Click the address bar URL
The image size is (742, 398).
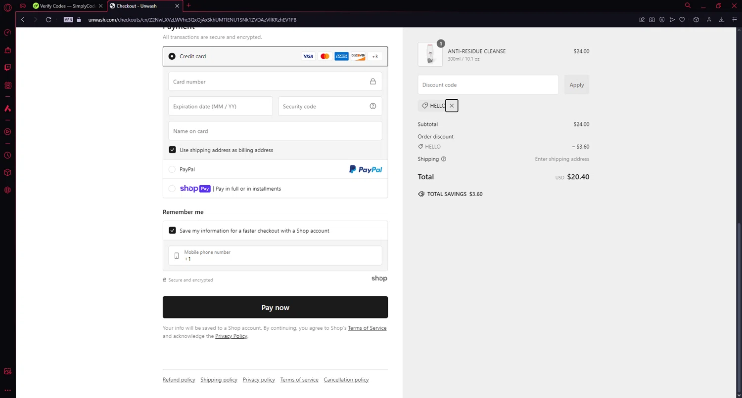pyautogui.click(x=192, y=20)
